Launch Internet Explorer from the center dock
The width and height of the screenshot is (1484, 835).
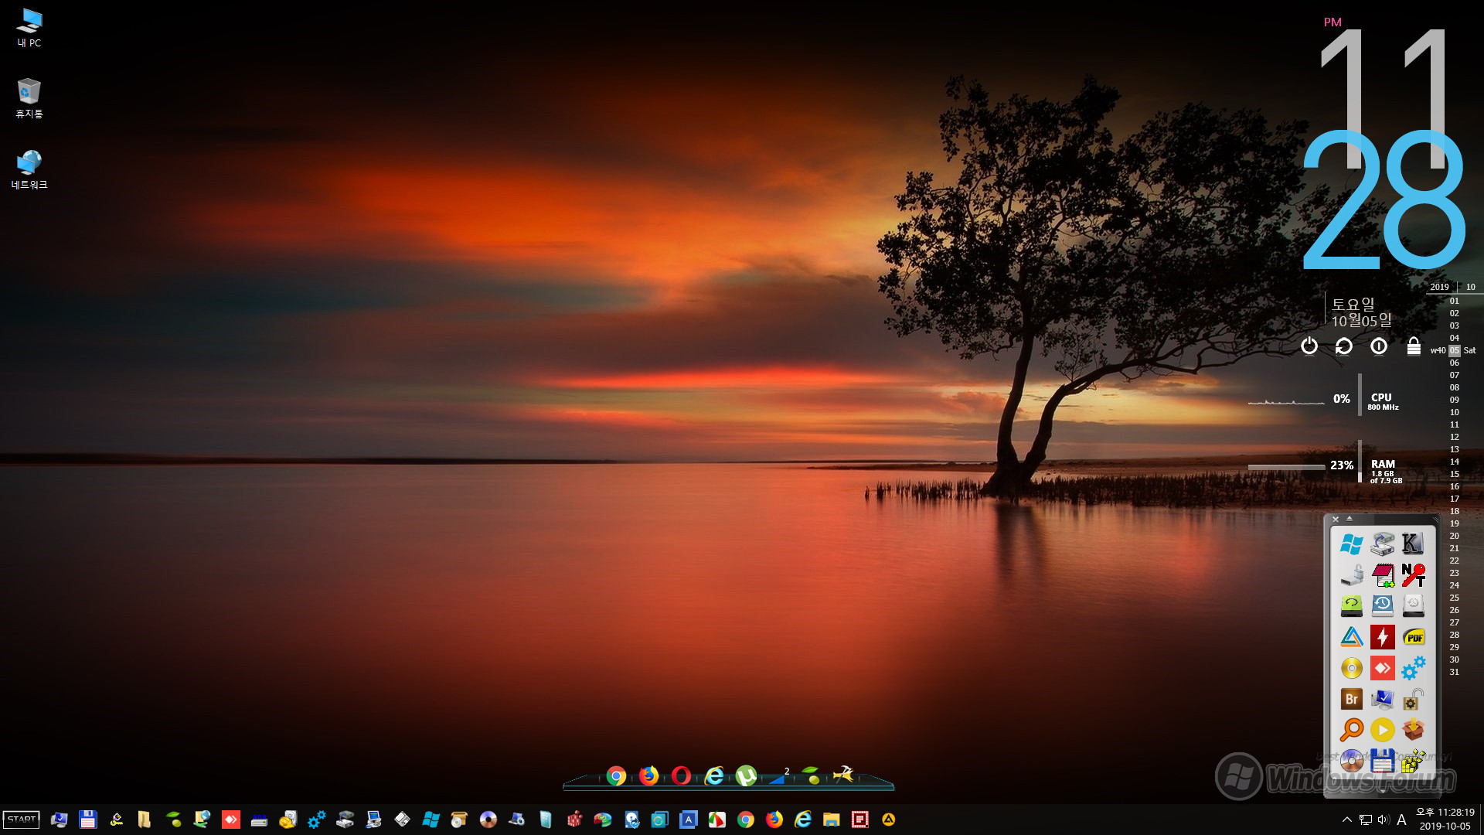point(713,775)
